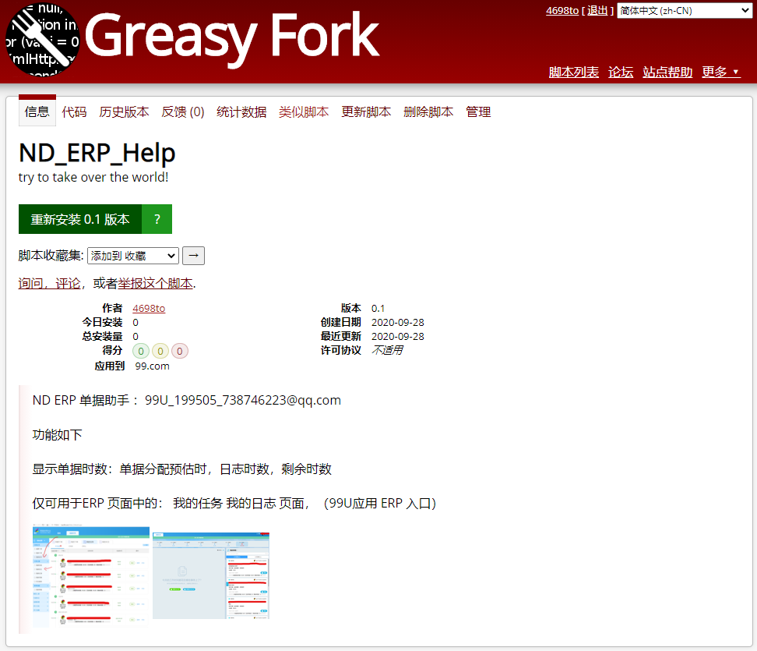This screenshot has height=651, width=757.
Task: Open the 4698to user profile in header
Action: coord(562,11)
